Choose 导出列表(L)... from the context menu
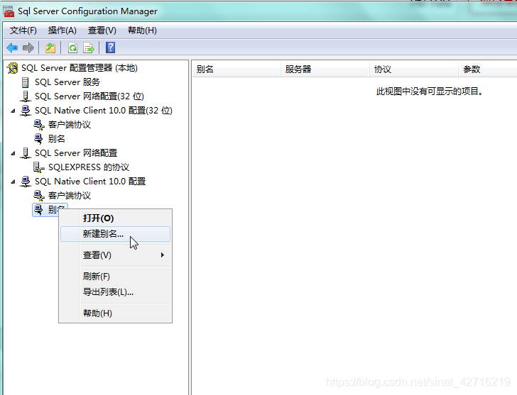 (x=115, y=292)
